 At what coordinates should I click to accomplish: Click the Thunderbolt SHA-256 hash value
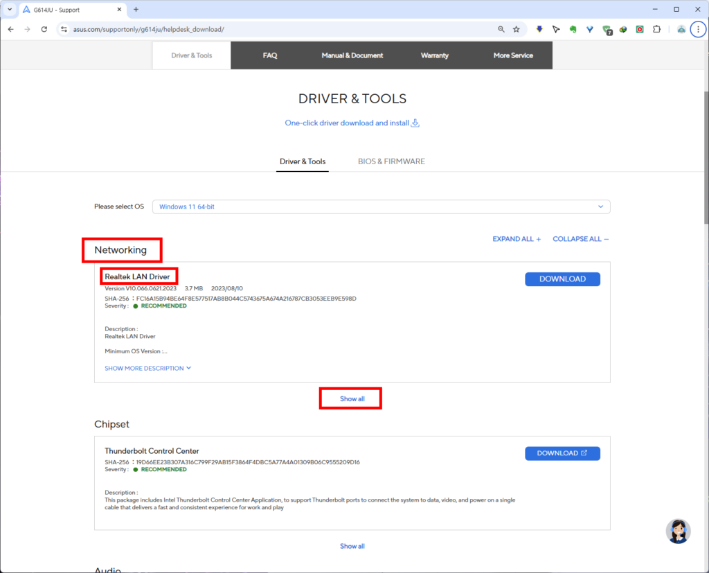tap(249, 462)
